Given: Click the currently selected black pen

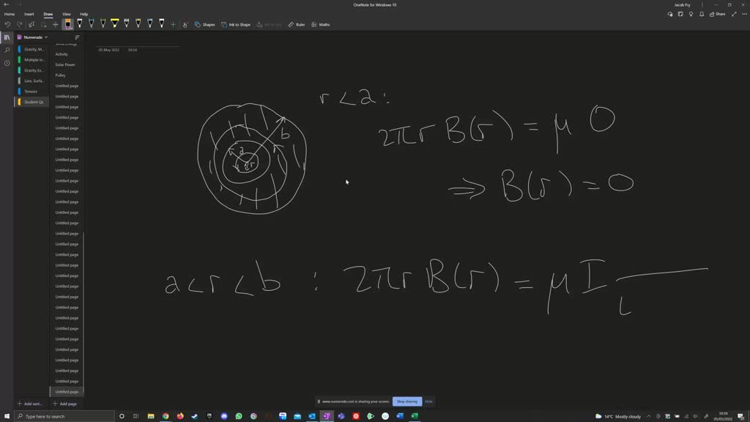Looking at the screenshot, I should 67,24.
